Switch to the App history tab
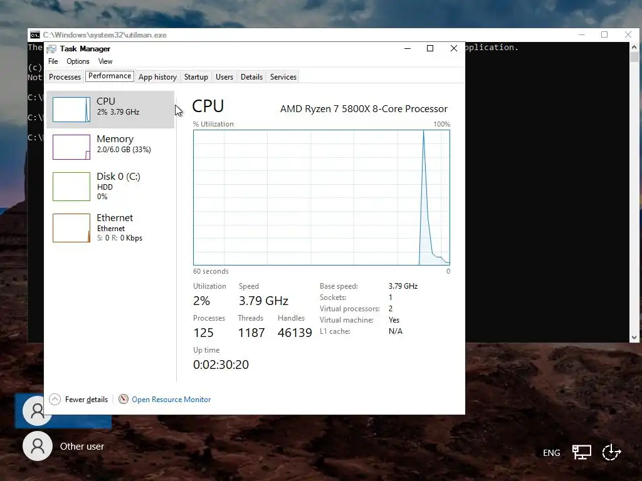The image size is (642, 481). (157, 77)
